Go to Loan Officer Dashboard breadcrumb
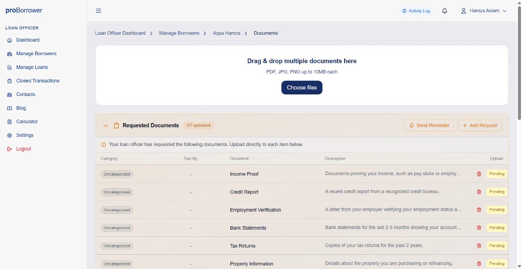This screenshot has width=522, height=269. (x=120, y=33)
